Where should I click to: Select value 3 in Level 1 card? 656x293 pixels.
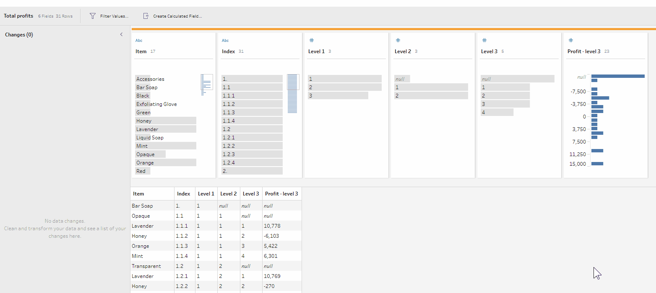coord(338,95)
